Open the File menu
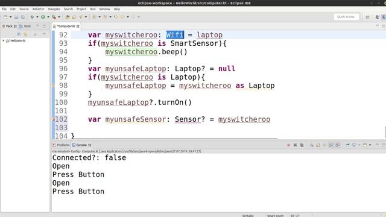The width and height of the screenshot is (386, 217). [x=4, y=9]
